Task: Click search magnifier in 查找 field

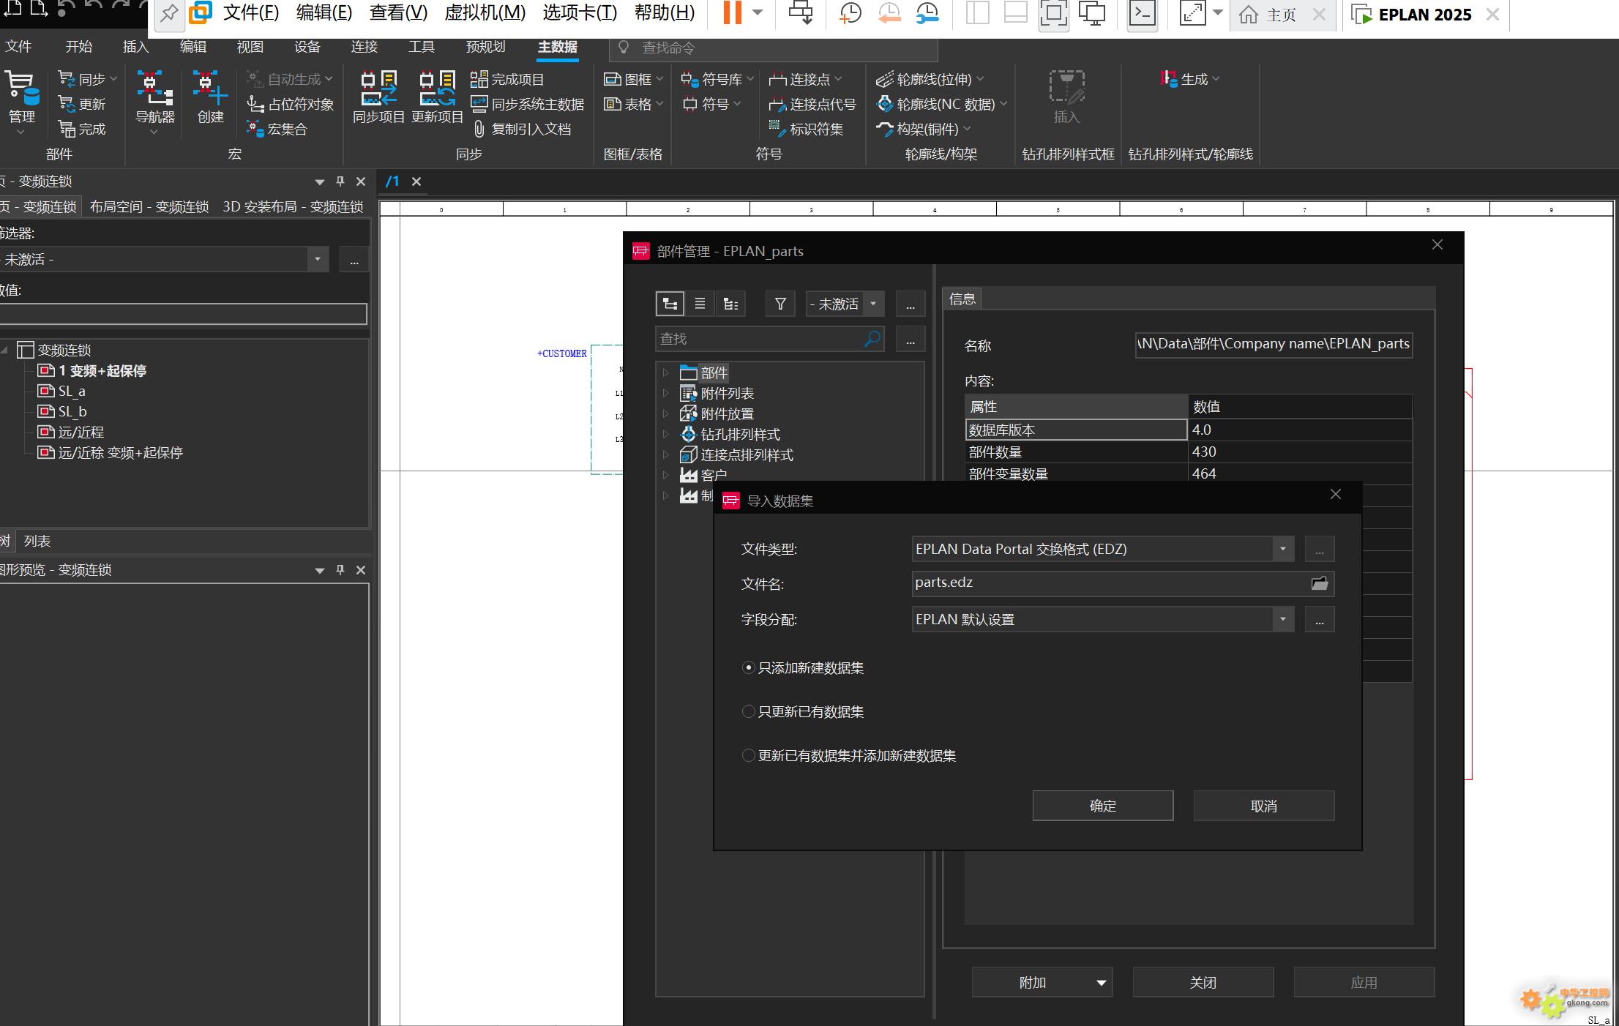Action: 872,339
